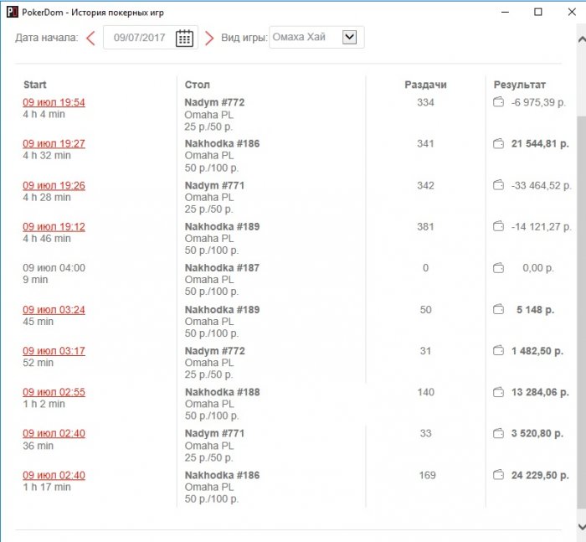Click wallet icon next to 24 229,50 р.

(498, 475)
